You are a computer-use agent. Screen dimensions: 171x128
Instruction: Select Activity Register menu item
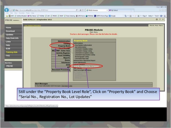[61, 53]
